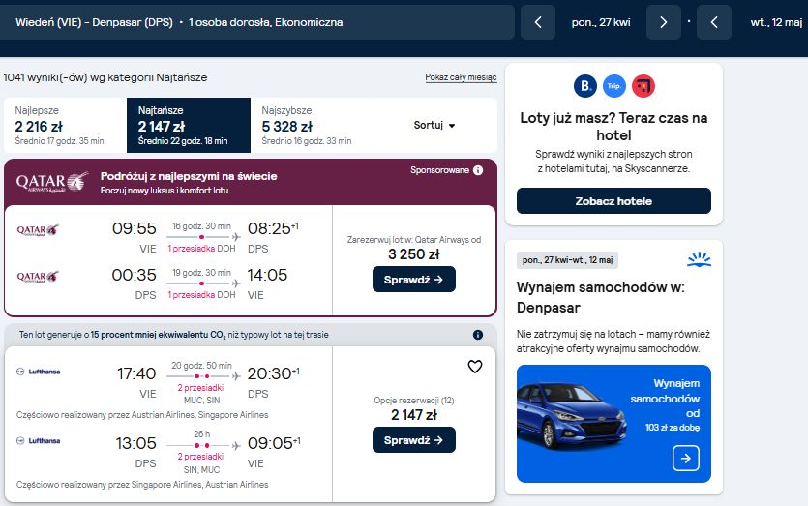The height and width of the screenshot is (506, 808).
Task: Save the Lufthansa flight with the heart icon
Action: click(474, 367)
